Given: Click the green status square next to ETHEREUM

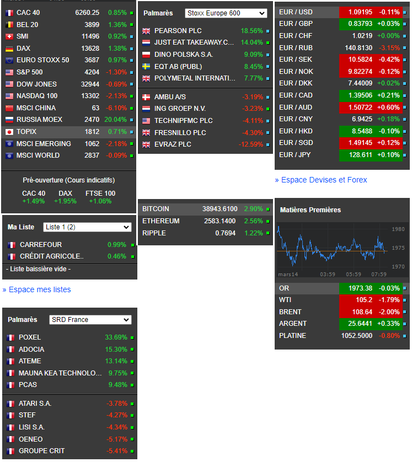Looking at the screenshot, I should [268, 221].
